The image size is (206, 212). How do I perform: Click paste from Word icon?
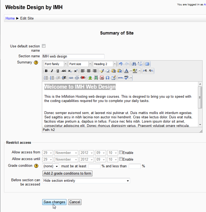(119, 71)
